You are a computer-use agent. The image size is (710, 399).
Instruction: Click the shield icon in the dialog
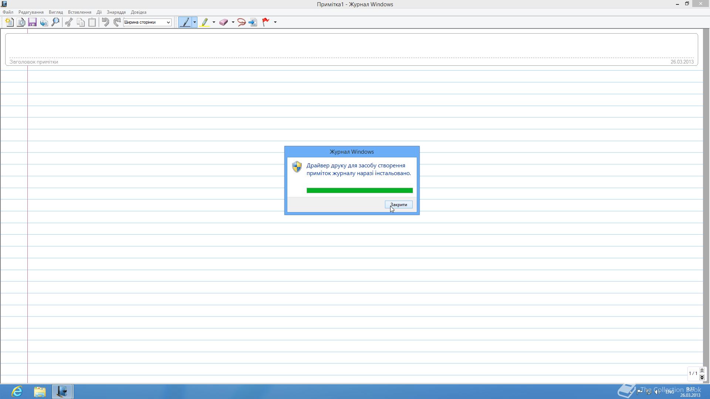click(297, 167)
